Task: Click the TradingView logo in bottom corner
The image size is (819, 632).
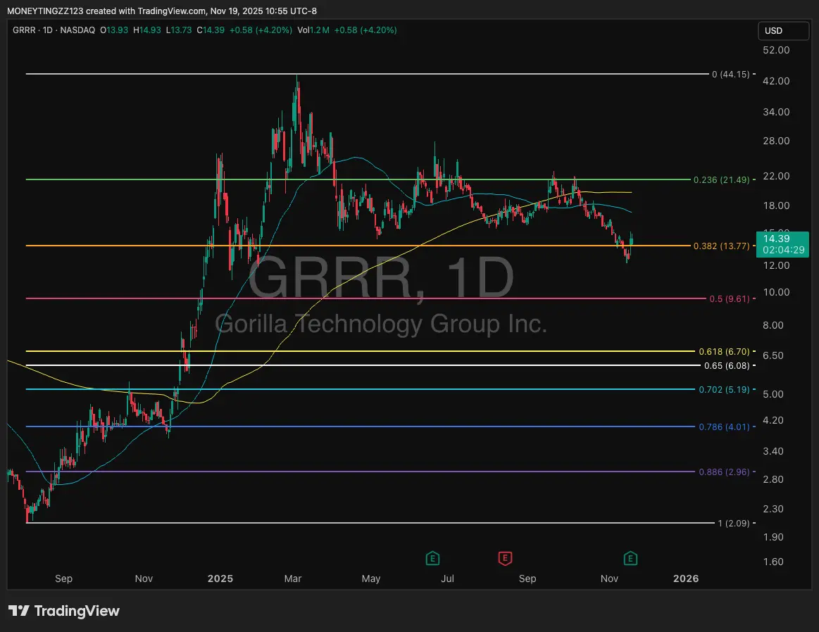Action: (64, 611)
